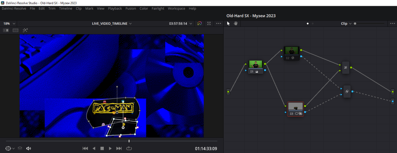
Task: Open the Workspace menu
Action: (177, 8)
